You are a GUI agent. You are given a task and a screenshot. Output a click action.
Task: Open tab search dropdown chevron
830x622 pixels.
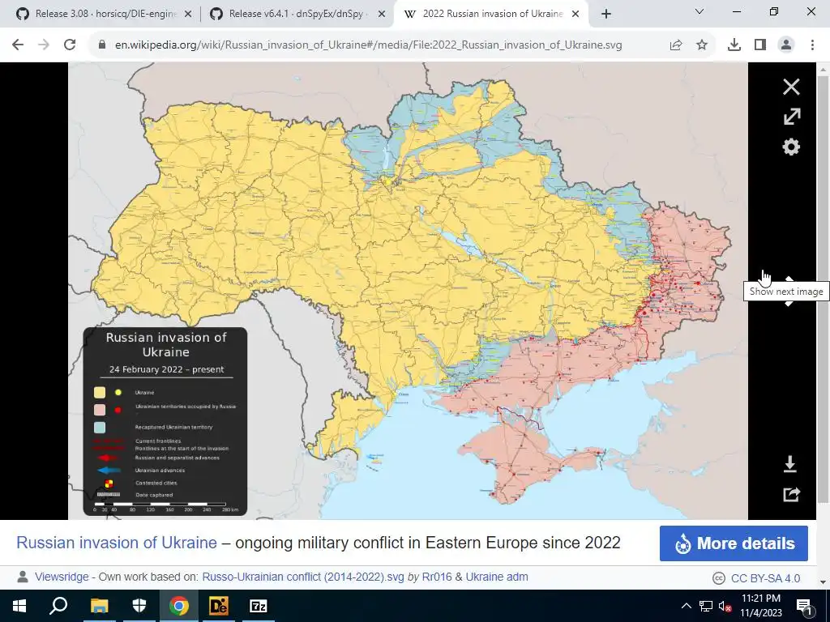point(700,11)
